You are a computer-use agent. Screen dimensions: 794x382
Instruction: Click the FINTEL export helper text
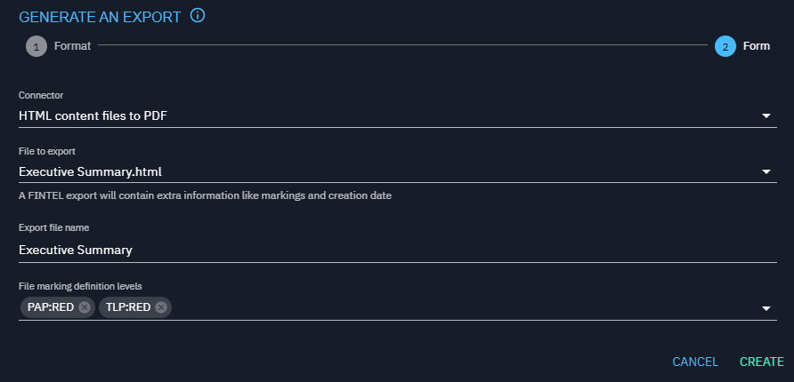point(205,195)
